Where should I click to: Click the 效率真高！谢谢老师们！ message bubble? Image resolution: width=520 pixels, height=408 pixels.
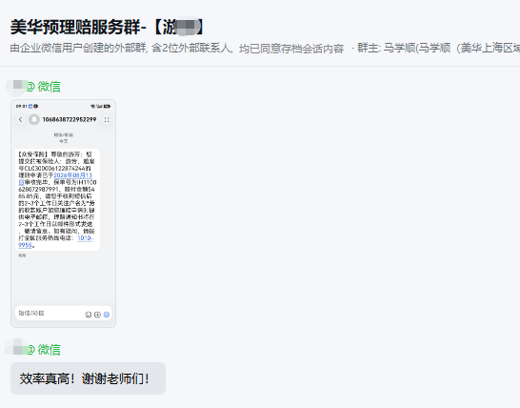pyautogui.click(x=88, y=378)
